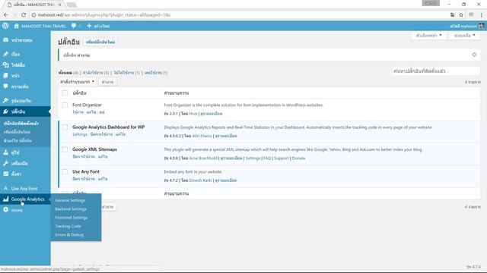Reload the browser page
Image resolution: width=487 pixels, height=273 pixels.
(24, 14)
